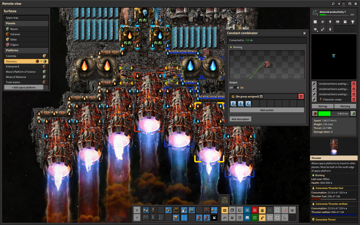
Task: Select Vulcanus planet
Action: click(x=26, y=34)
